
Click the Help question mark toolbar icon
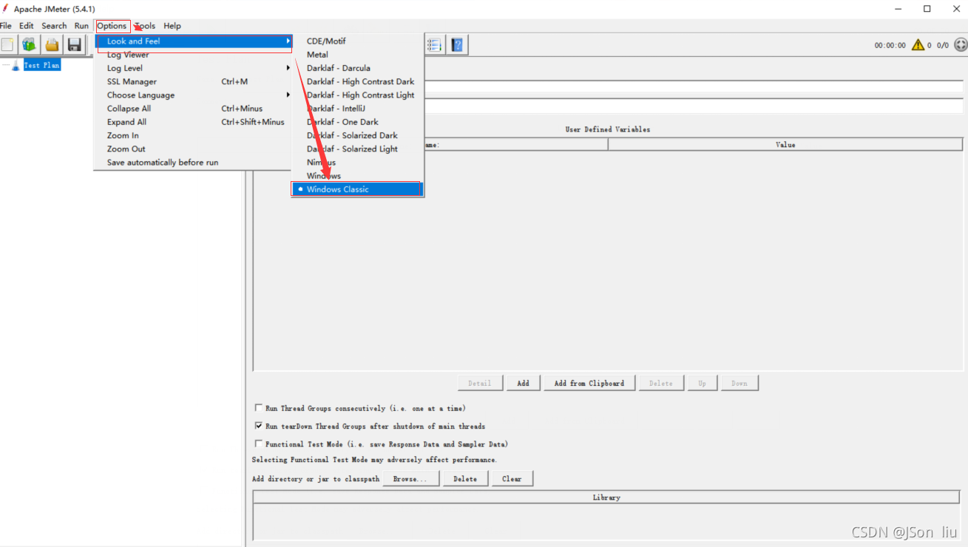coord(458,45)
